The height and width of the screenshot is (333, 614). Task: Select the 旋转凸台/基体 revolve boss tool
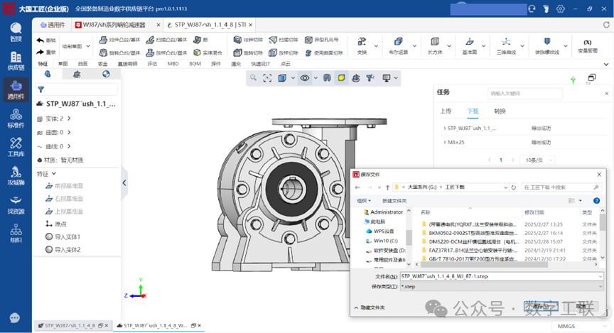(x=119, y=53)
